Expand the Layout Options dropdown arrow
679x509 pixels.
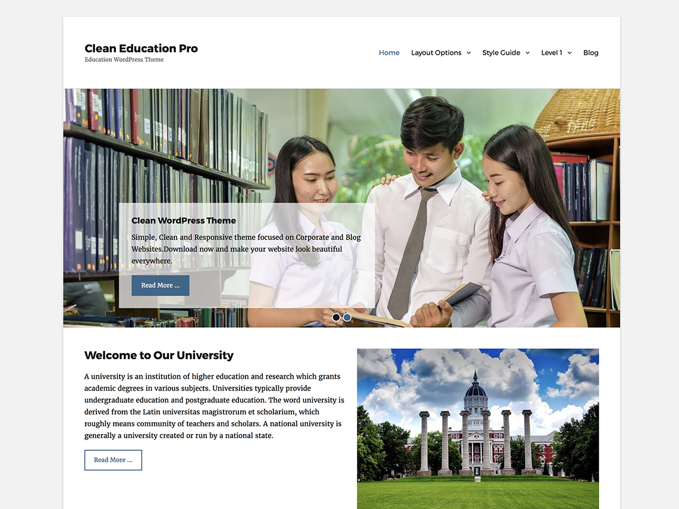[x=469, y=53]
